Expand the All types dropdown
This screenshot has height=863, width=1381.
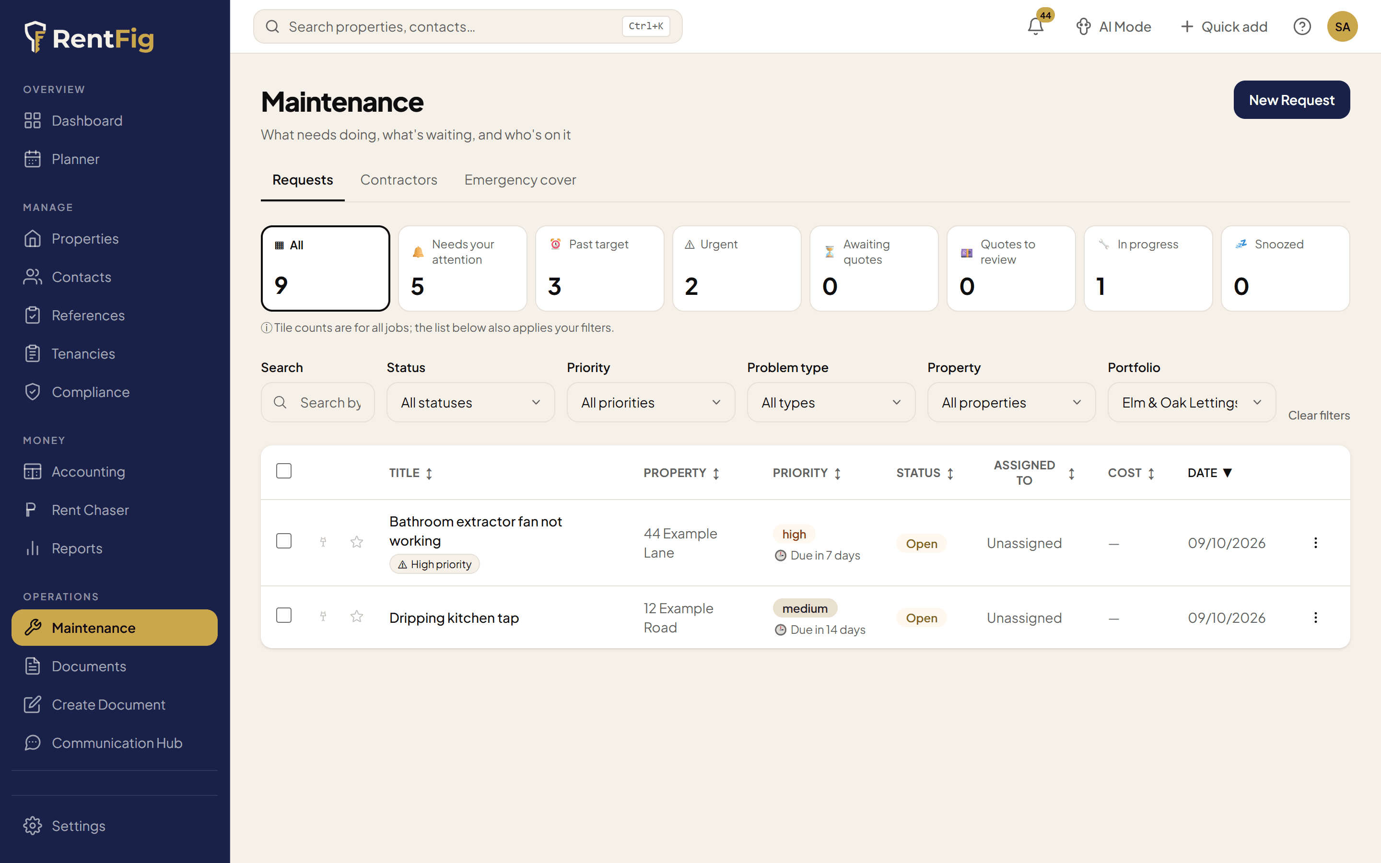point(831,402)
